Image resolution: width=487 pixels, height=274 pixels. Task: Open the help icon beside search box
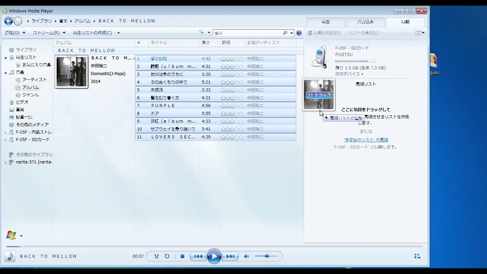(x=299, y=33)
